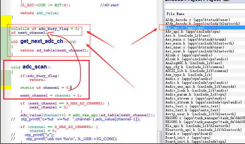Select Auto_test.c (apps\auto_test)
Image resolution: width=245 pixels, height=144 pixels.
point(193,106)
